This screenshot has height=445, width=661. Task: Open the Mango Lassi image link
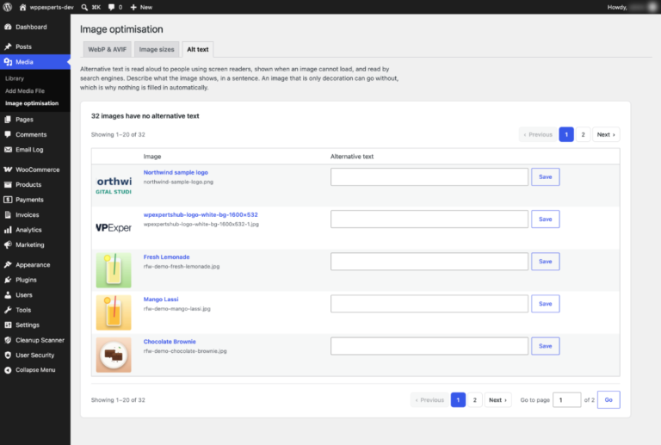click(x=161, y=300)
